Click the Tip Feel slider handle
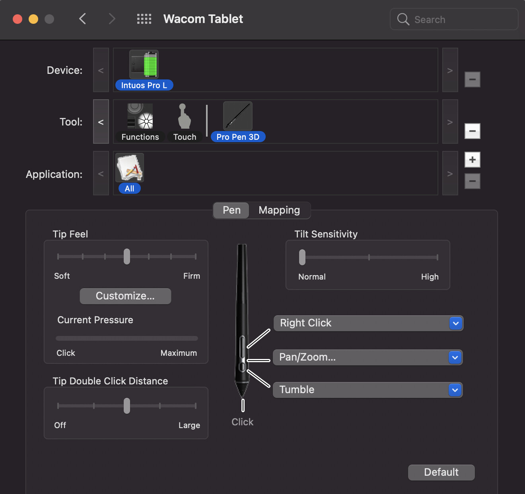The width and height of the screenshot is (525, 494). tap(127, 257)
